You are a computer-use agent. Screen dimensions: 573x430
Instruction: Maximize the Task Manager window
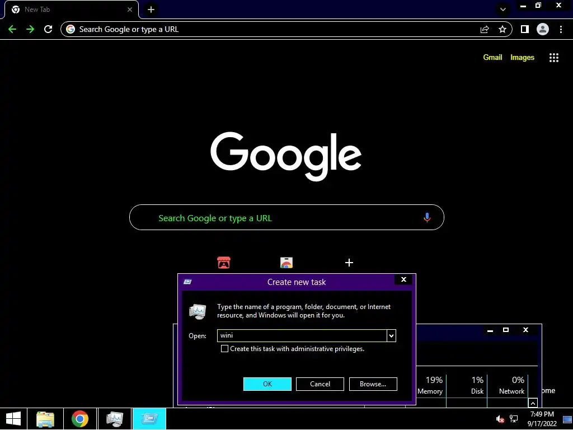point(506,330)
